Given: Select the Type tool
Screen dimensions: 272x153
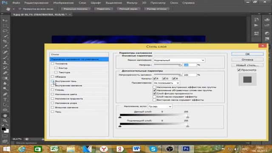Looking at the screenshot, I should (5, 99).
